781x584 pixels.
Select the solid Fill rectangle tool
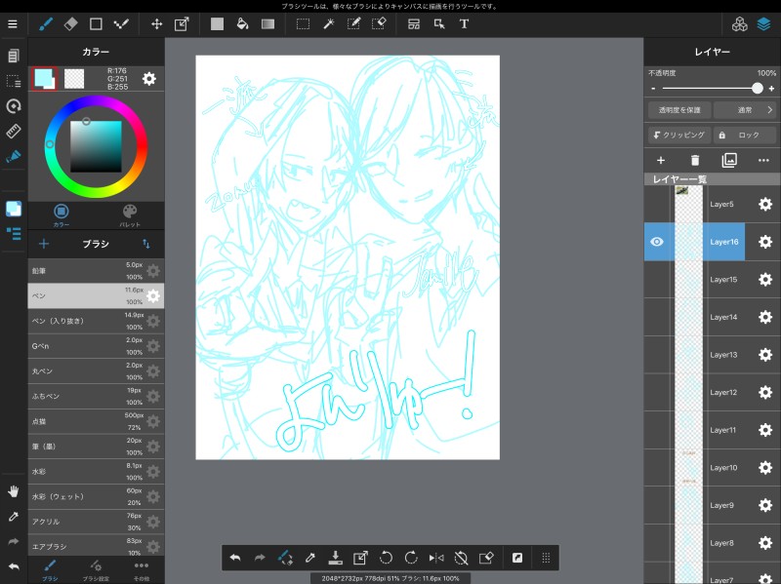(217, 23)
